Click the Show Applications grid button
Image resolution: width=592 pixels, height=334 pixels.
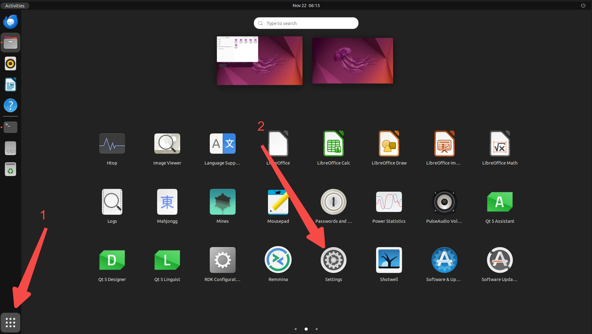click(x=10, y=323)
